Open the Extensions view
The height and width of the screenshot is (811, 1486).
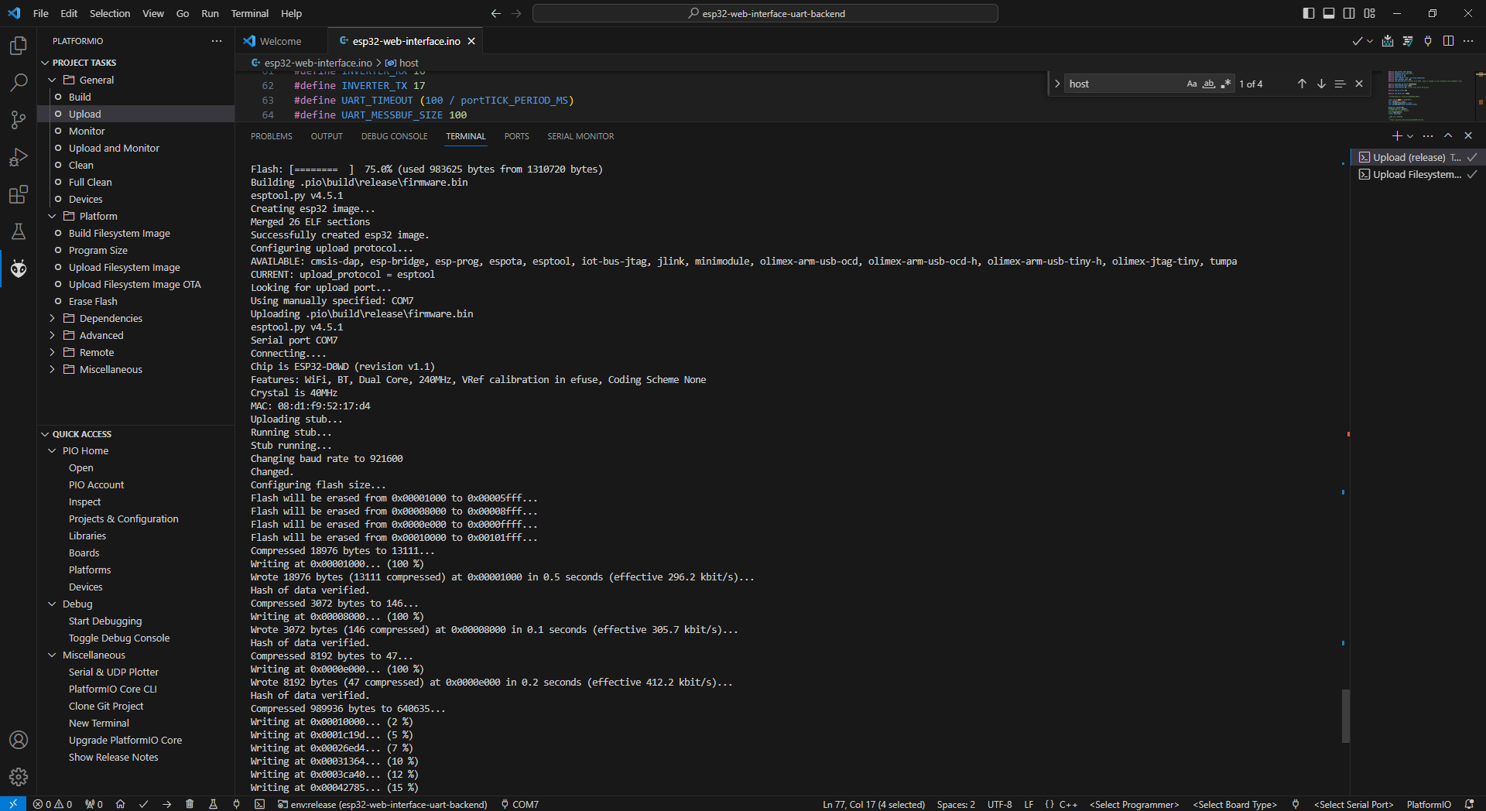19,194
